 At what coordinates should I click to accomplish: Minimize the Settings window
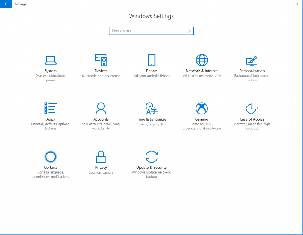274,4
